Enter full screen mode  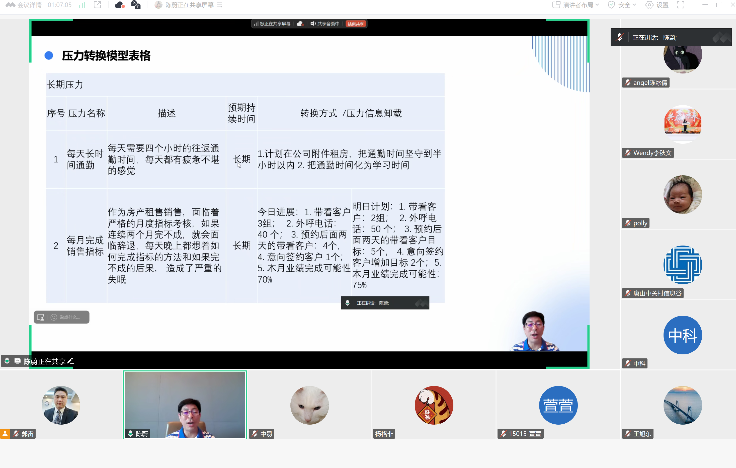coord(680,5)
